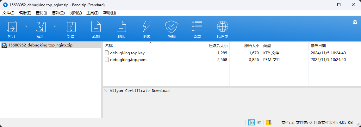Viewport: 361px width, 127px height.
Task: Click the KEY 文件 type cell
Action: pyautogui.click(x=271, y=53)
